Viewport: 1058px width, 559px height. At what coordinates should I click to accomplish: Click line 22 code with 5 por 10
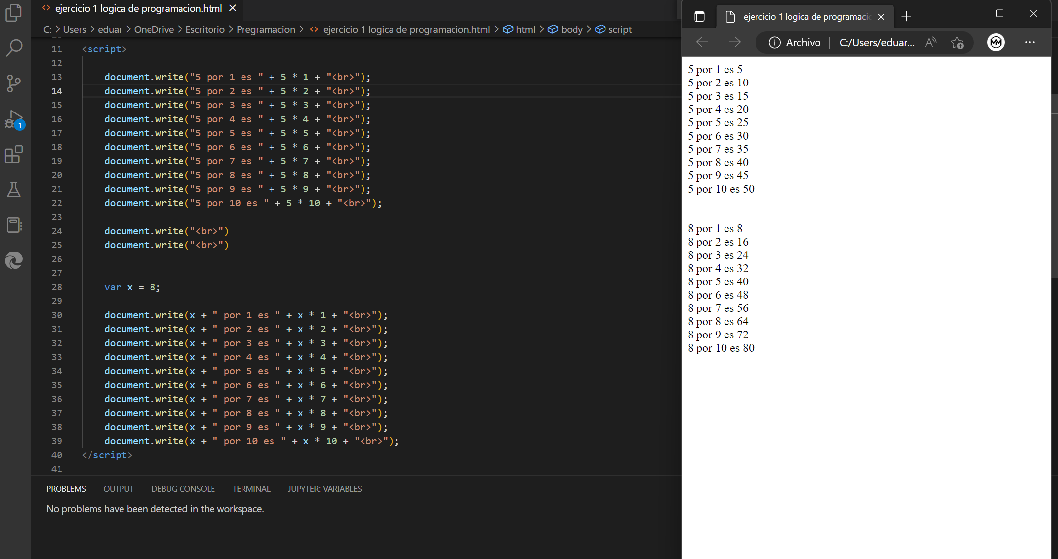tap(243, 203)
